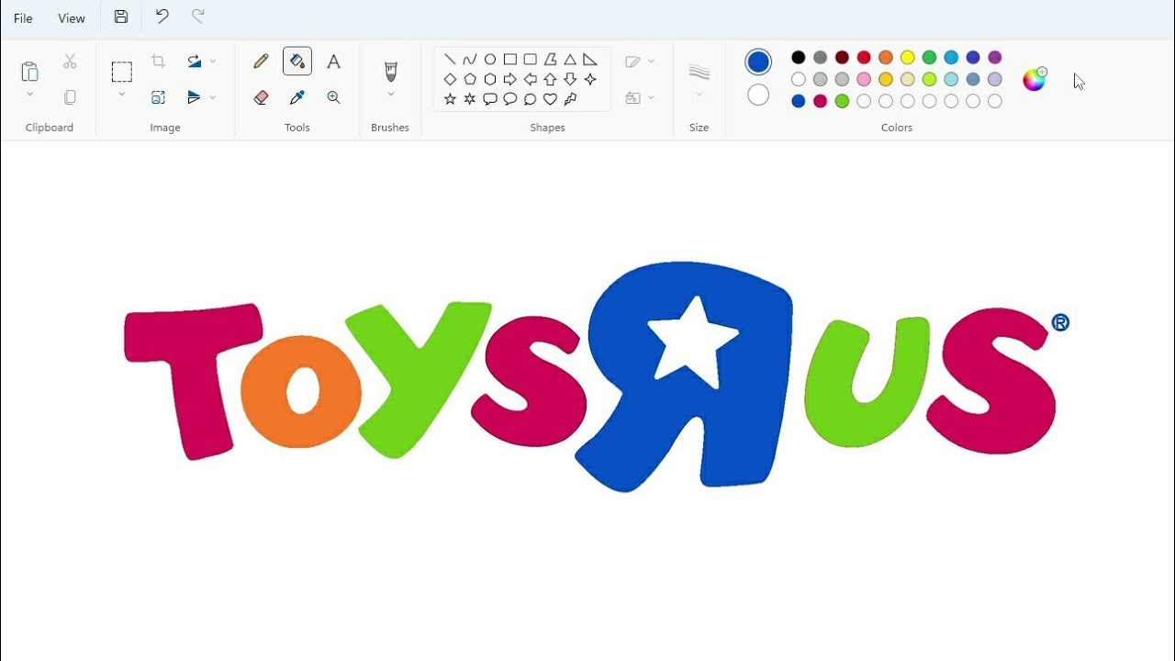Choose the Line shape
This screenshot has height=661, width=1175.
pos(450,60)
